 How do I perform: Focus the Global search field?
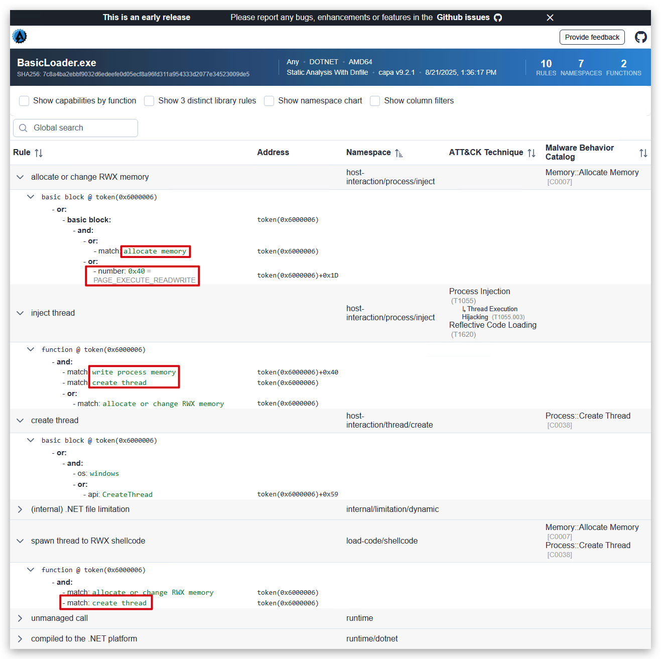[75, 128]
